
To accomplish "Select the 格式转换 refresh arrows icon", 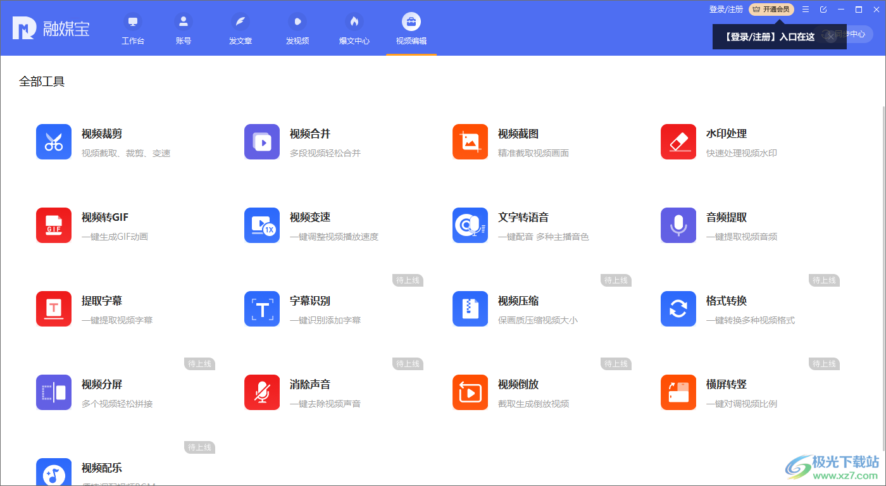I will (678, 309).
